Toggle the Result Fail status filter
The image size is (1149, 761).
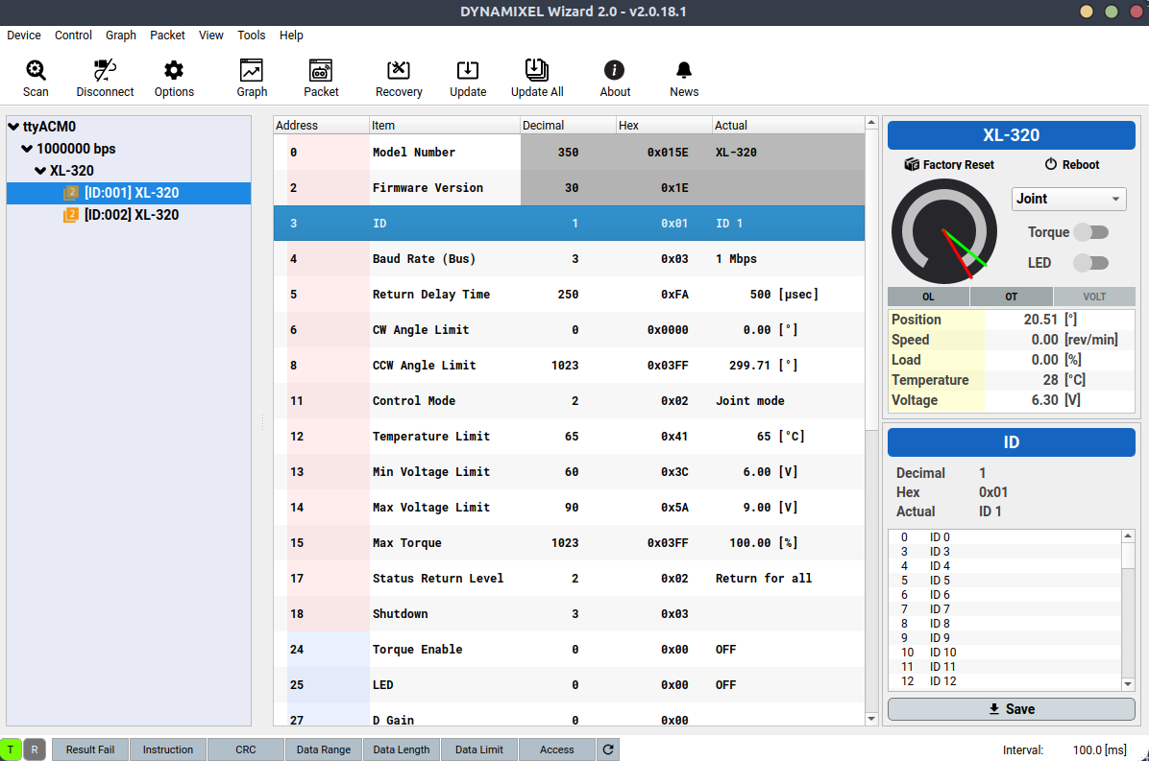point(90,749)
